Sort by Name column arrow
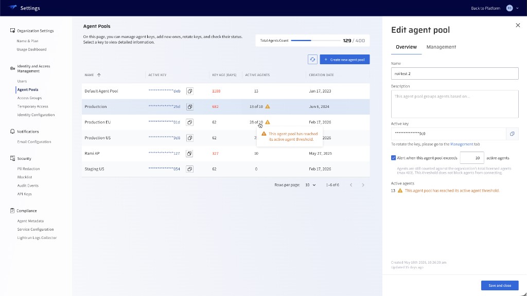This screenshot has width=527, height=296. [x=99, y=75]
